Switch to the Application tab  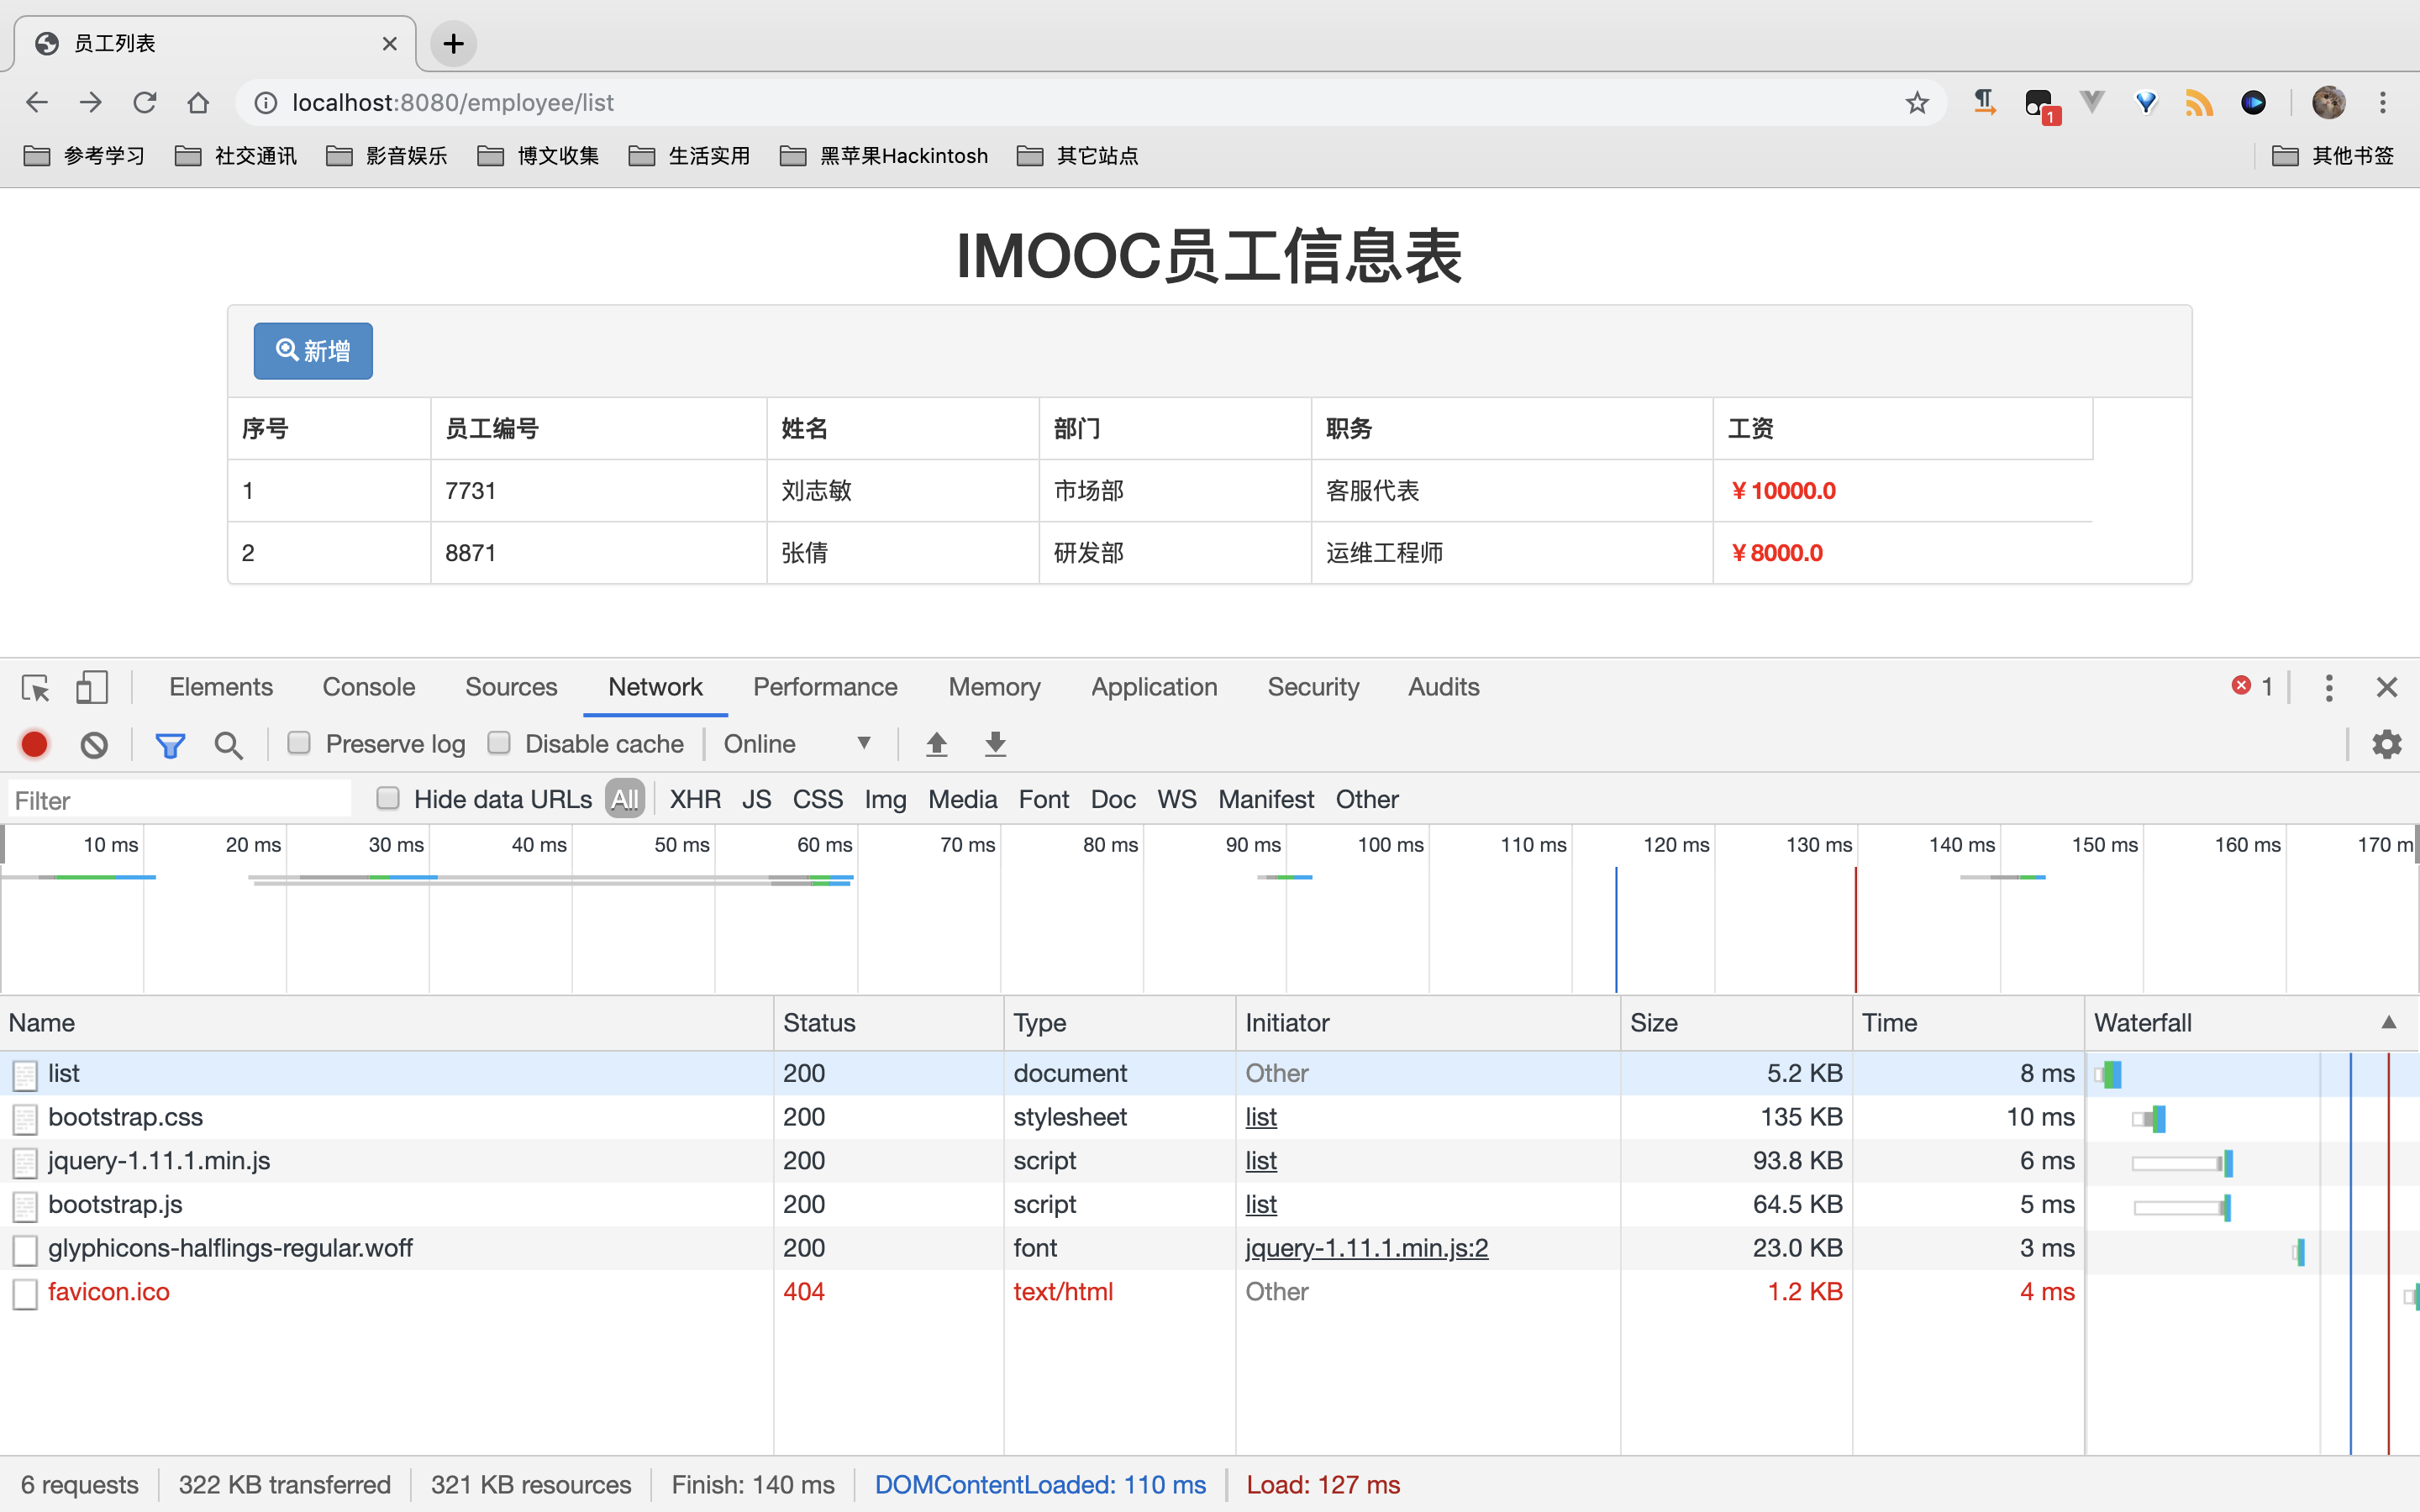pyautogui.click(x=1154, y=687)
